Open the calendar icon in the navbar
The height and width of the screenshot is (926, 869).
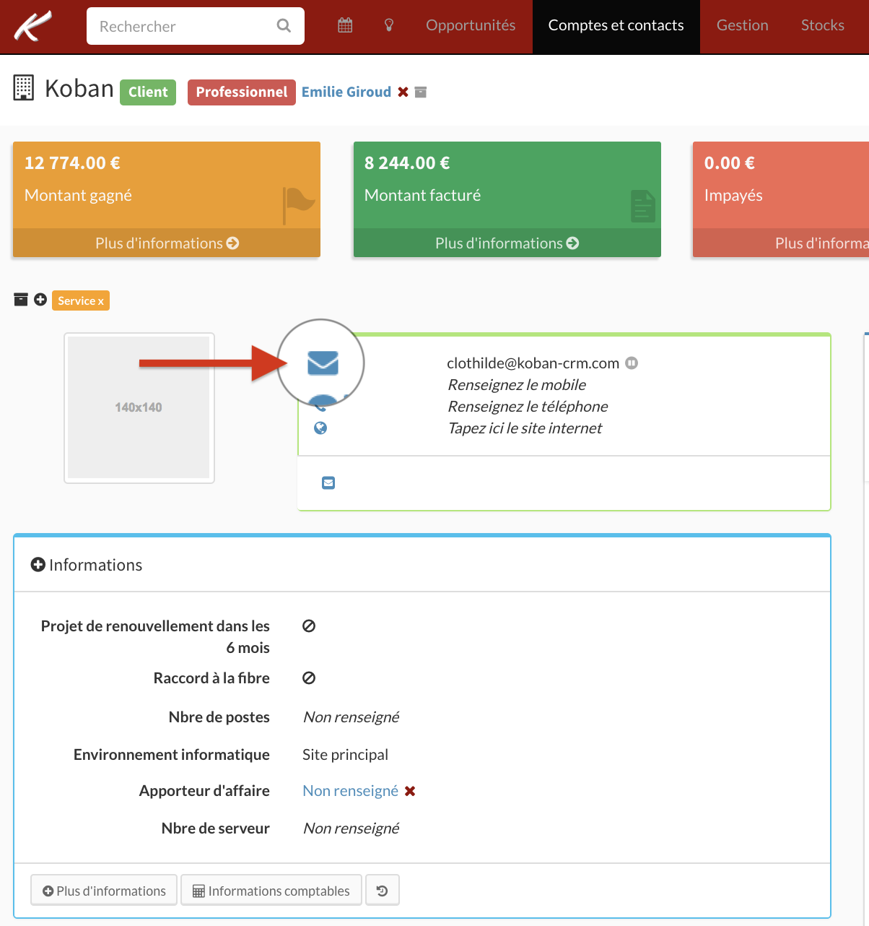click(345, 25)
